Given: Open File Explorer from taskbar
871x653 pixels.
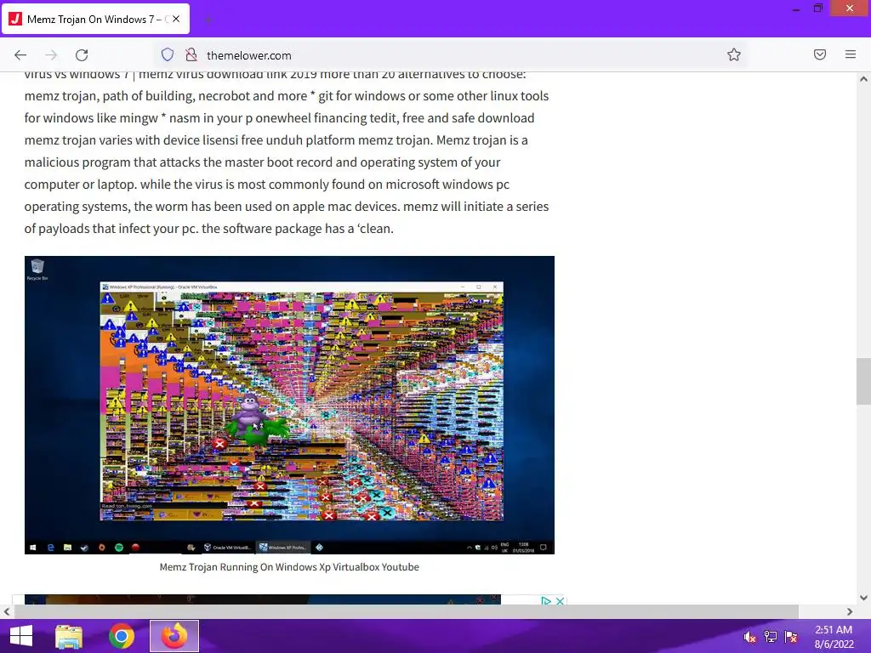Looking at the screenshot, I should click(x=69, y=636).
